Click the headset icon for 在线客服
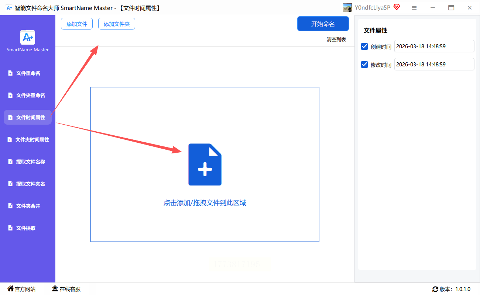This screenshot has height=295, width=480. point(55,289)
